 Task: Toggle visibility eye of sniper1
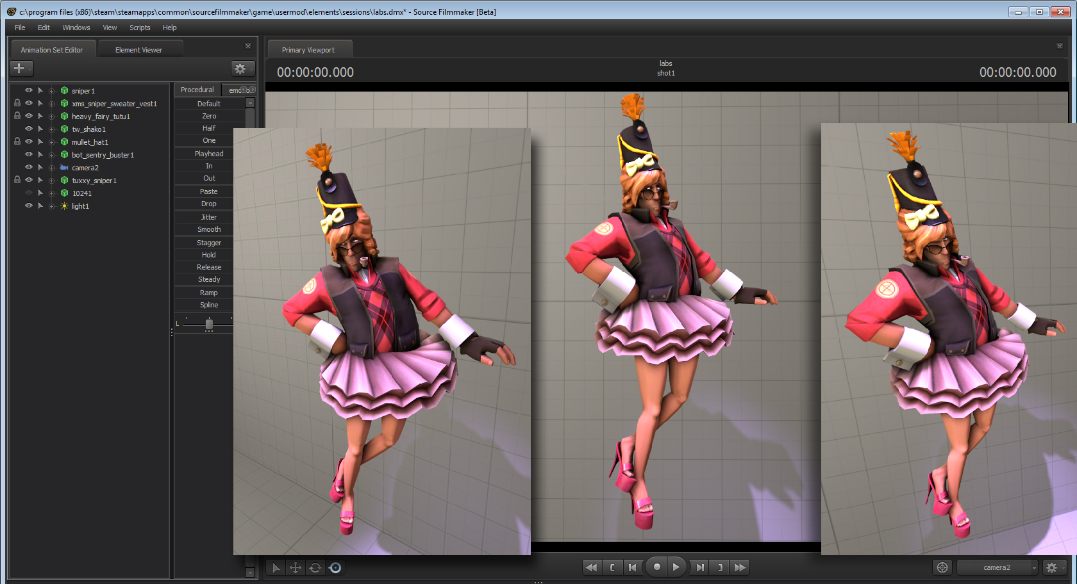[x=29, y=90]
